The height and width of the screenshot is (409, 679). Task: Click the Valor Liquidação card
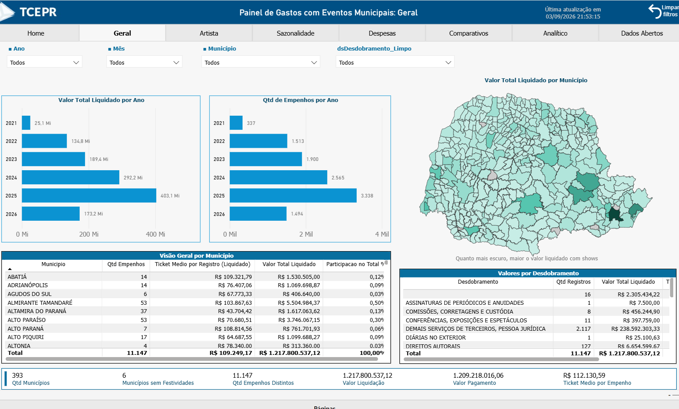point(367,379)
